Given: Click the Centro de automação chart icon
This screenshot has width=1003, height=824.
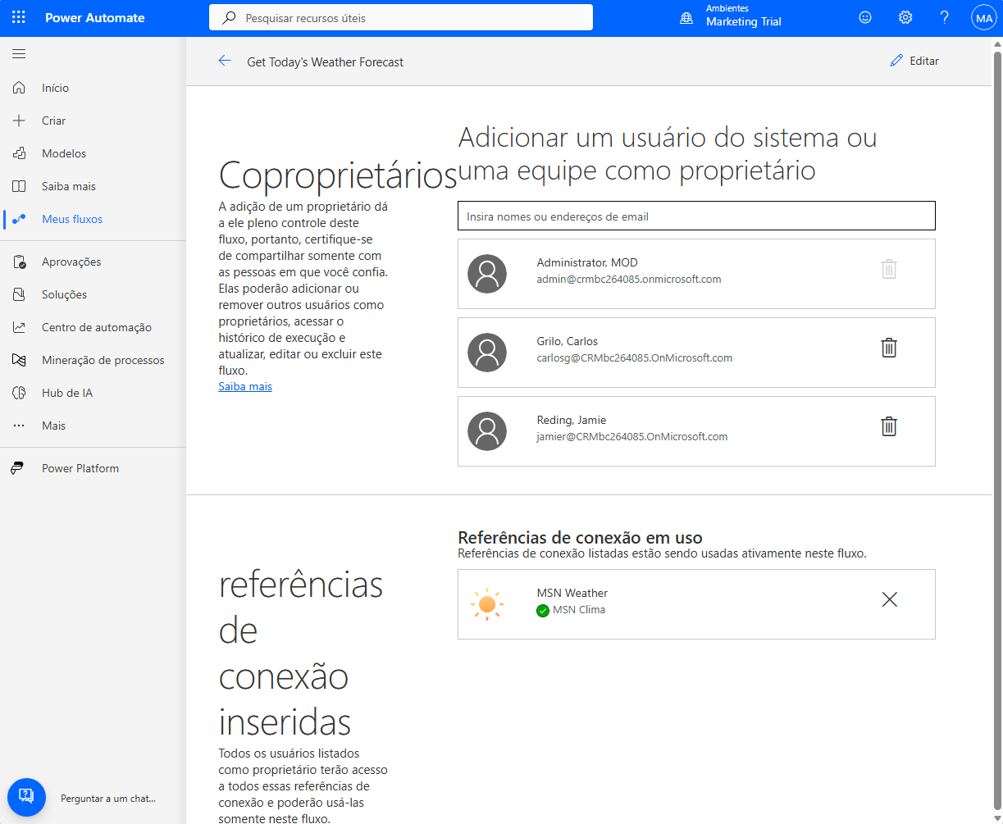Looking at the screenshot, I should [x=20, y=327].
